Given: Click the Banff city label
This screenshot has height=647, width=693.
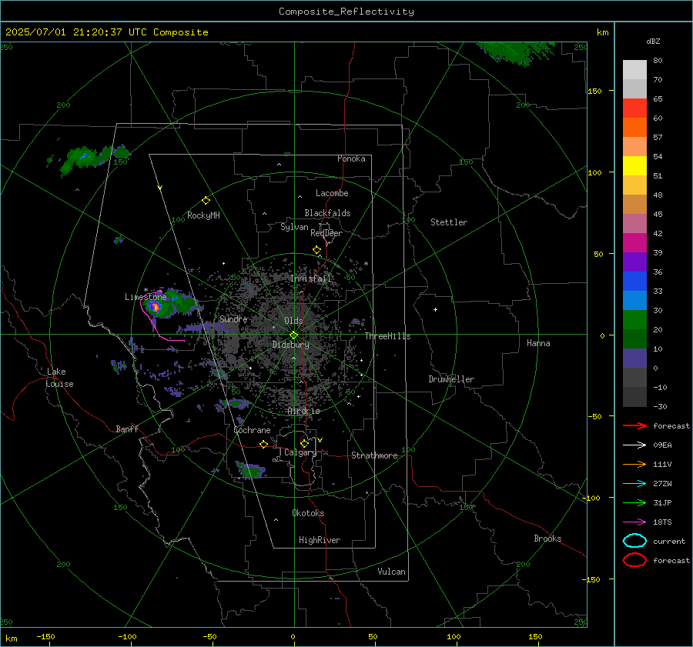Looking at the screenshot, I should tap(127, 429).
